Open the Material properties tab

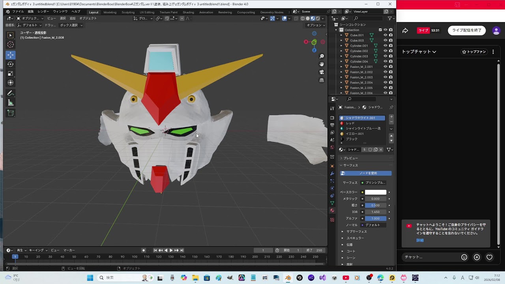(332, 211)
